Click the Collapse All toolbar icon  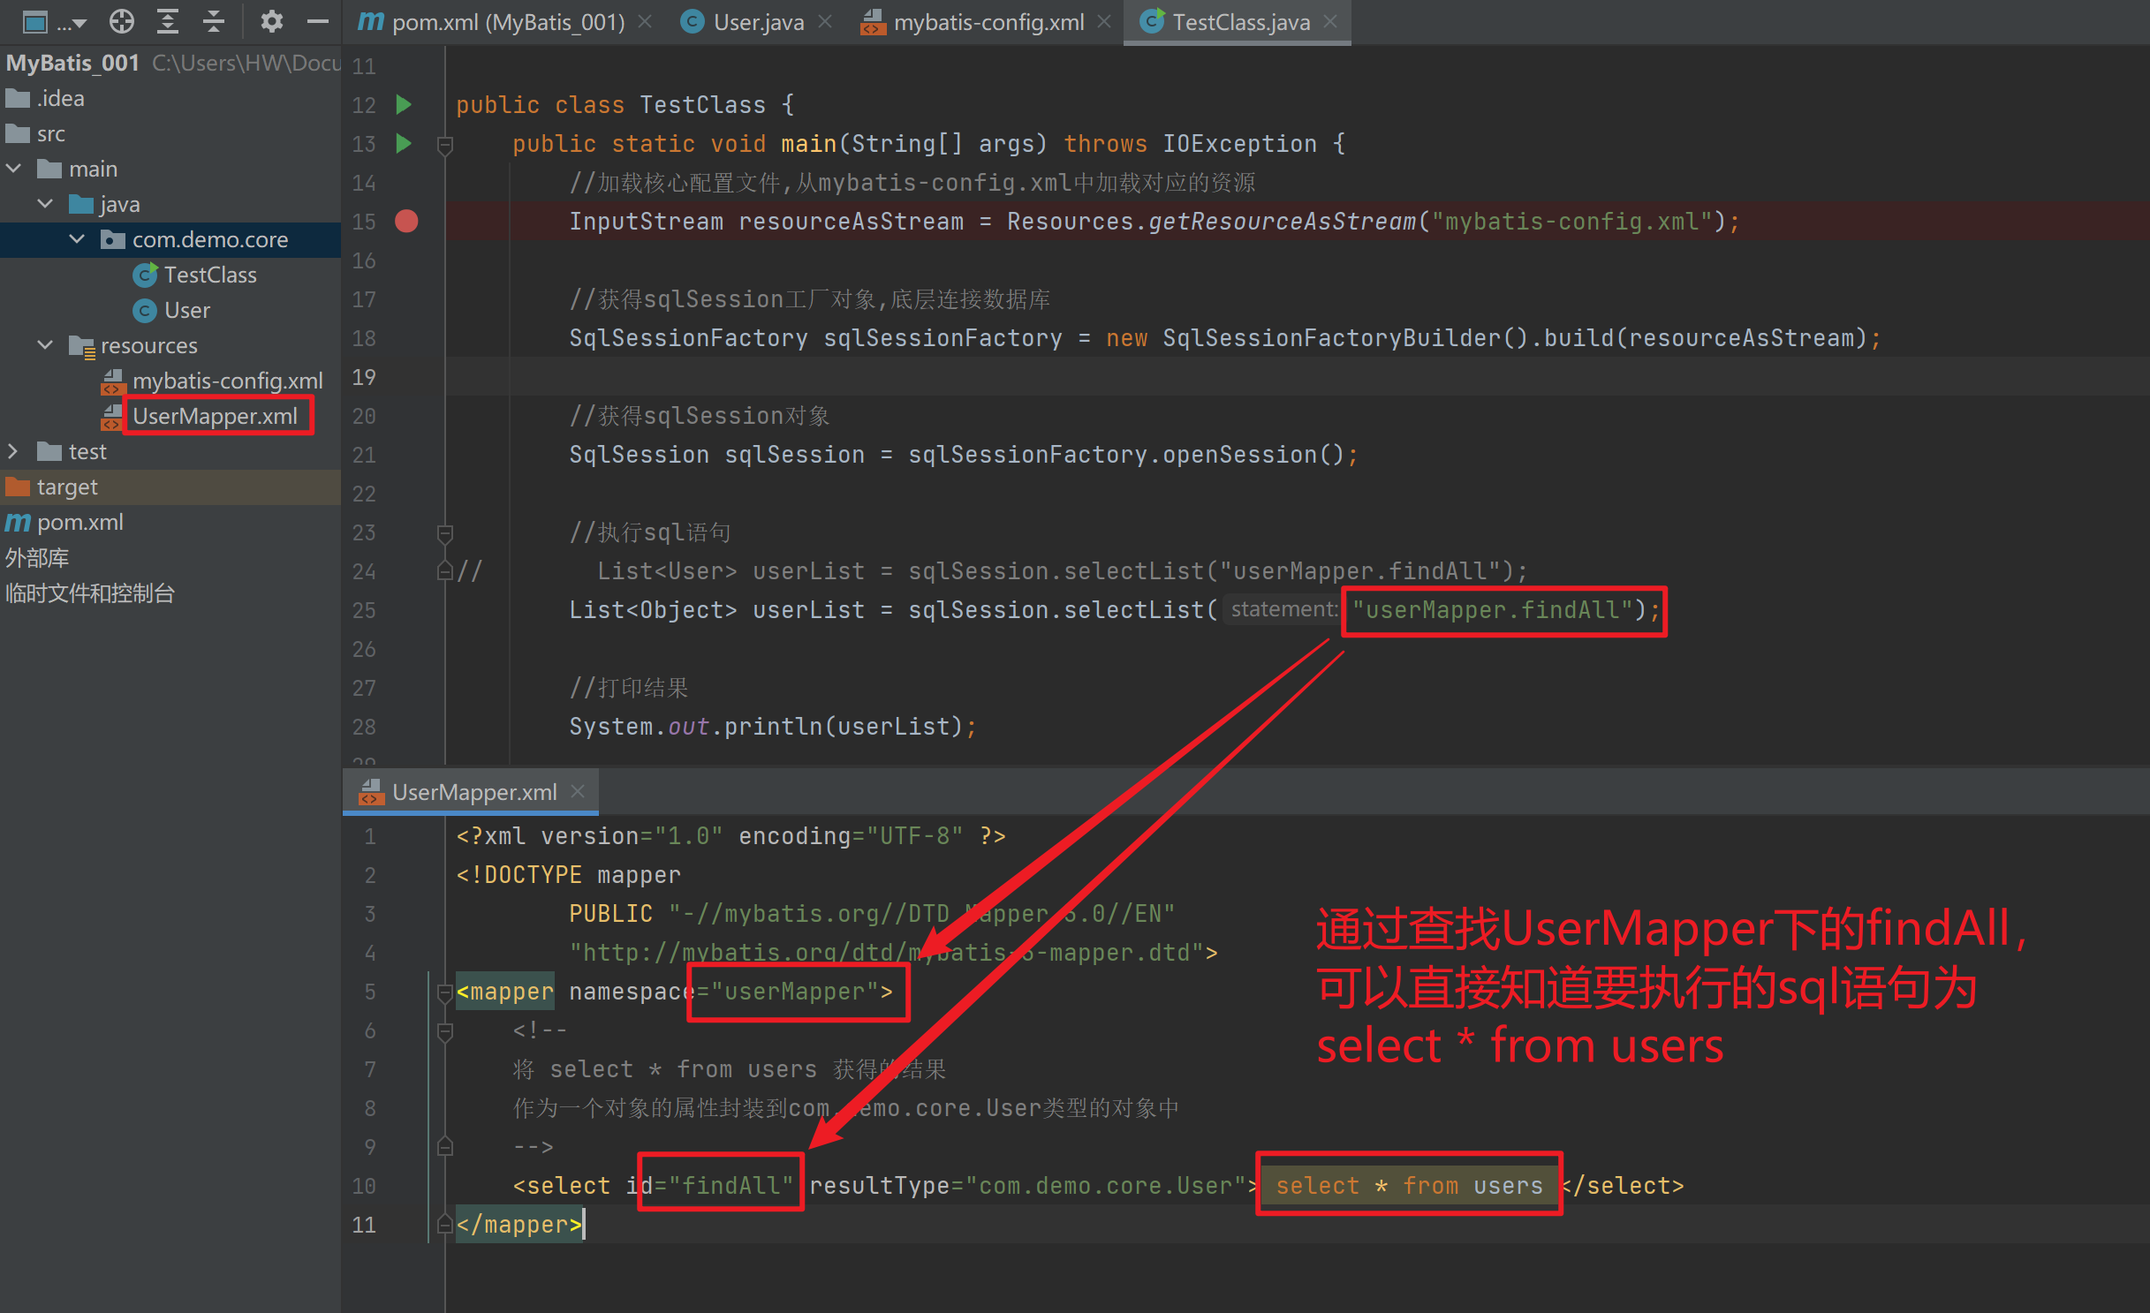click(x=213, y=21)
